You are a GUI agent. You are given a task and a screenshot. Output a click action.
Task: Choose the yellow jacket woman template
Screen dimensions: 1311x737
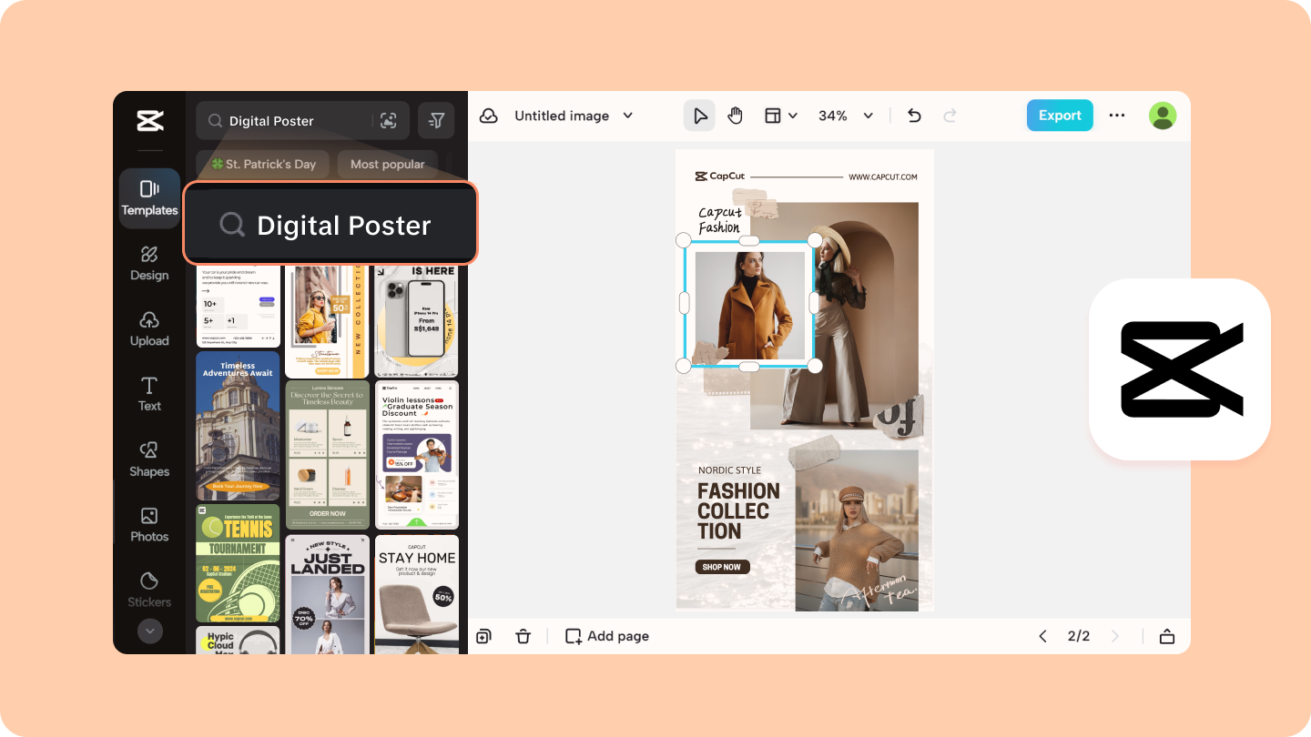pos(328,320)
